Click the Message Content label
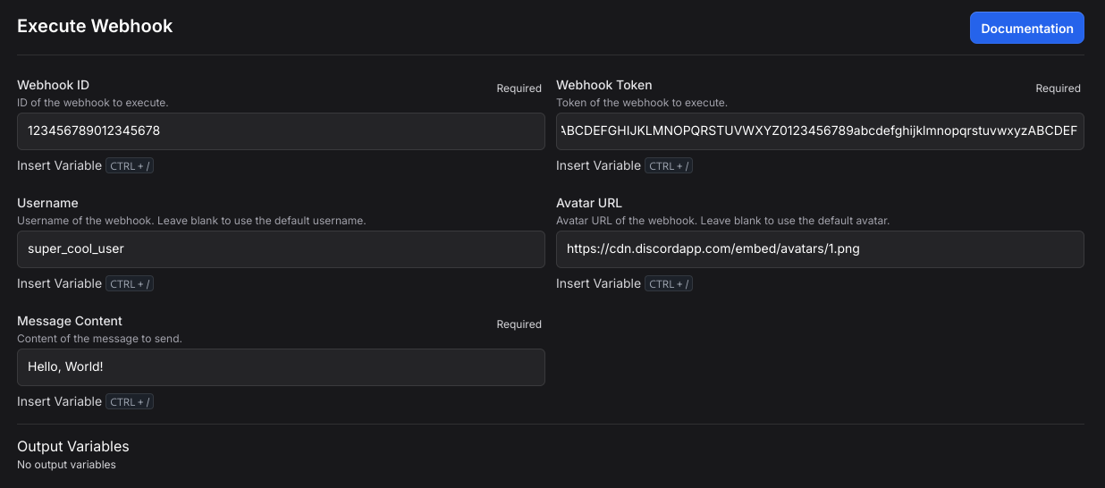 70,321
